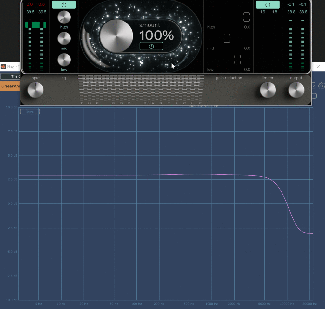325x309 pixels.
Task: Click the high band gain reduction bracket
Action: point(247,17)
